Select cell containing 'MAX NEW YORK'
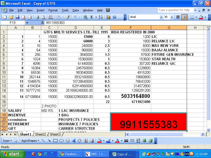 (169, 46)
